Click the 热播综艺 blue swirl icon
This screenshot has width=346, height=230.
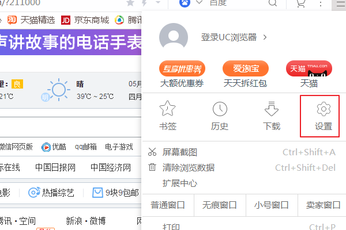click(34, 193)
